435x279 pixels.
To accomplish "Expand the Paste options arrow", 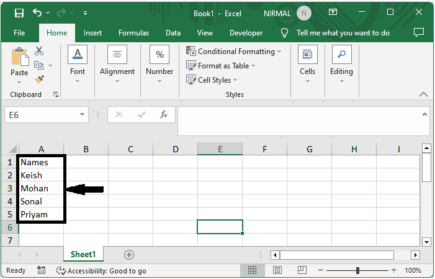I will click(19, 82).
